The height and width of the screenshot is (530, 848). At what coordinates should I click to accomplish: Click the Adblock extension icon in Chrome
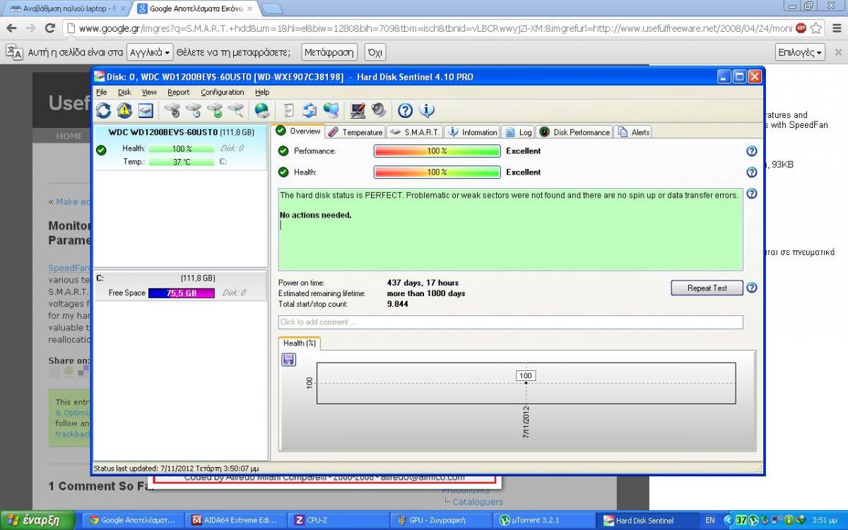(x=801, y=28)
